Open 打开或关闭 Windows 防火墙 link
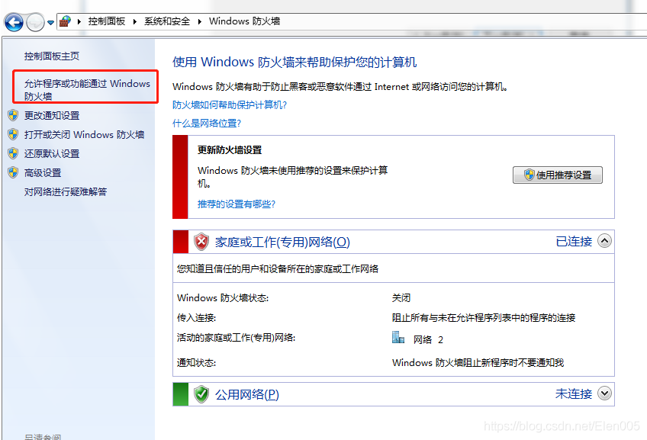 click(x=84, y=134)
